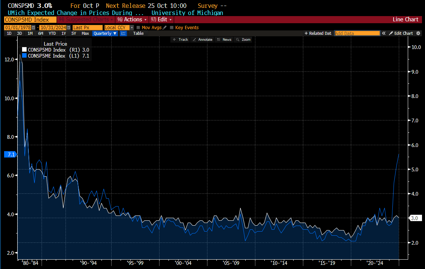Image resolution: width=425 pixels, height=269 pixels.
Task: Activate the Zoom magnifier tool
Action: pos(243,40)
